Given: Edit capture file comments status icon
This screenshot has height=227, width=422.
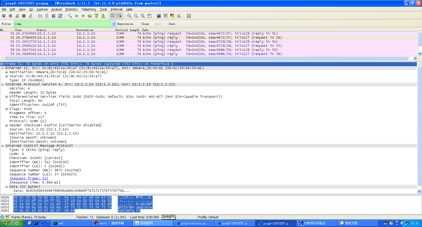Looking at the screenshot, I should coord(7,217).
